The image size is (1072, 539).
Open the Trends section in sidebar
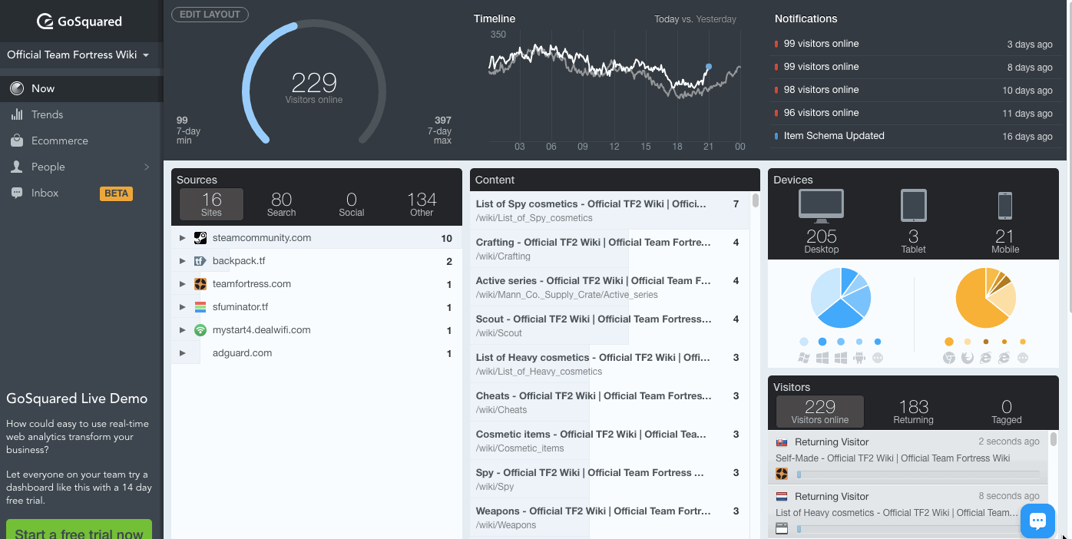(81, 114)
